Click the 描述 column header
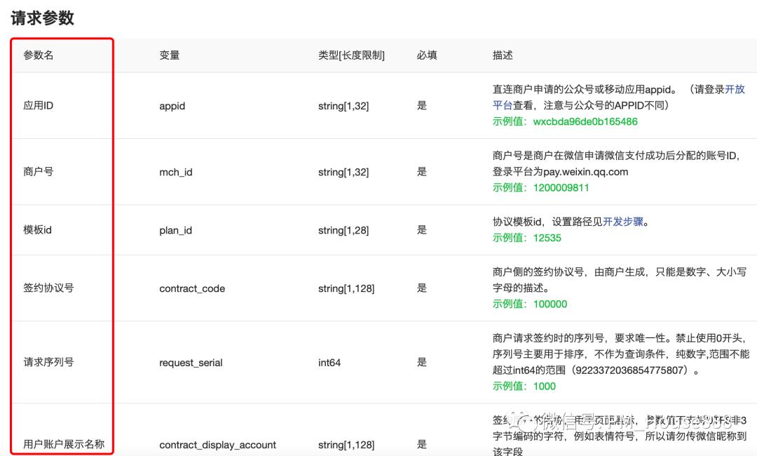The width and height of the screenshot is (757, 456). click(x=503, y=55)
